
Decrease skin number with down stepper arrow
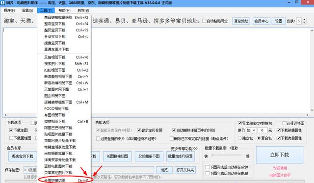point(304,23)
